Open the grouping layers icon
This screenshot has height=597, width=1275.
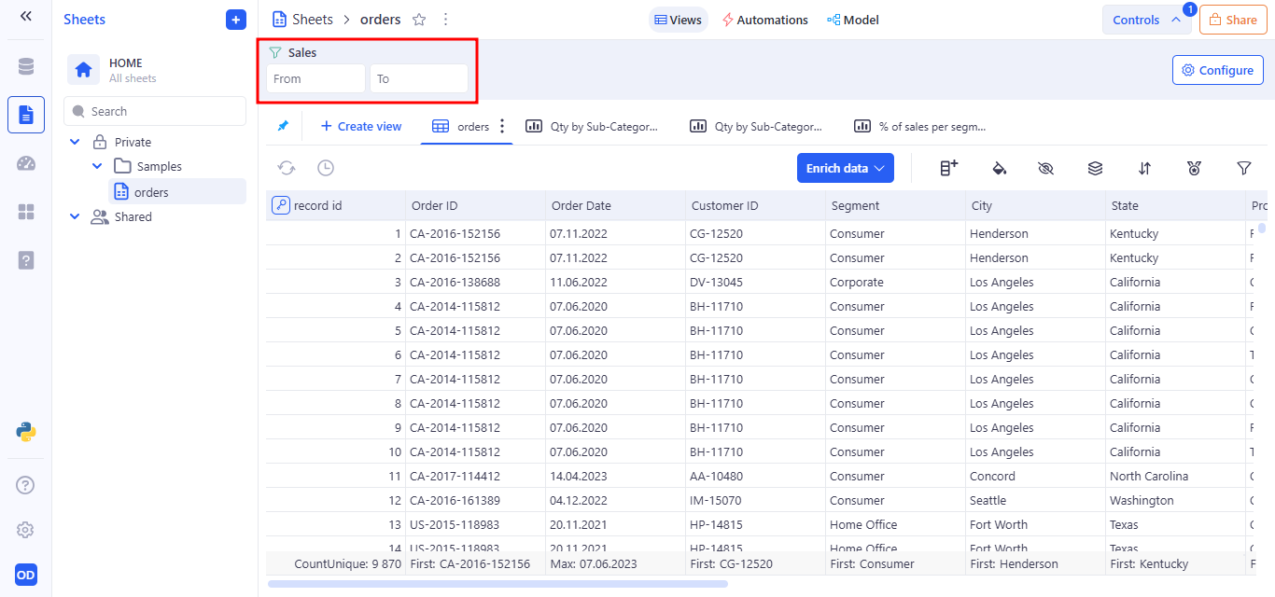pos(1095,168)
